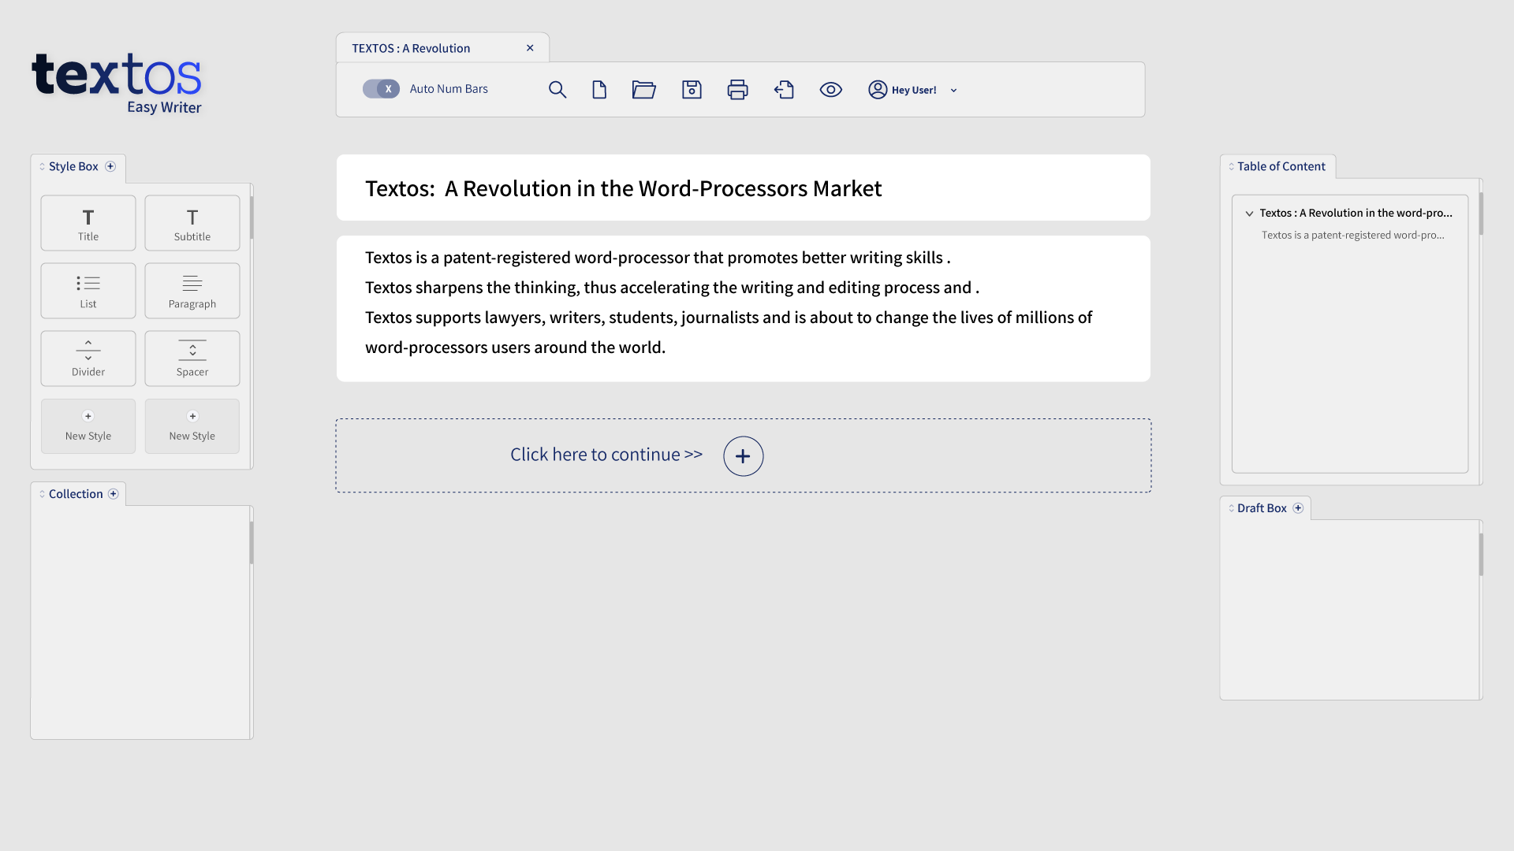
Task: Create a new document with page icon
Action: click(599, 90)
